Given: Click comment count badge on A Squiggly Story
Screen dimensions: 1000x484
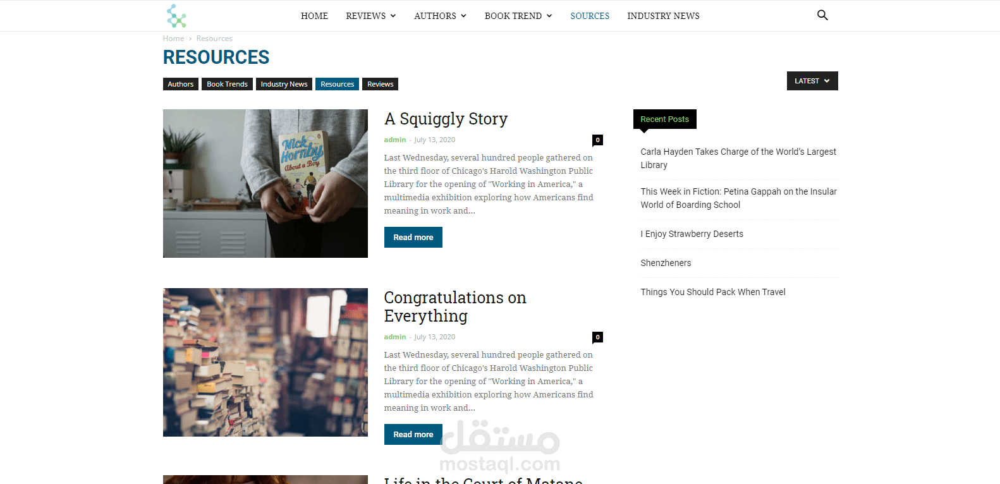Looking at the screenshot, I should (x=597, y=140).
